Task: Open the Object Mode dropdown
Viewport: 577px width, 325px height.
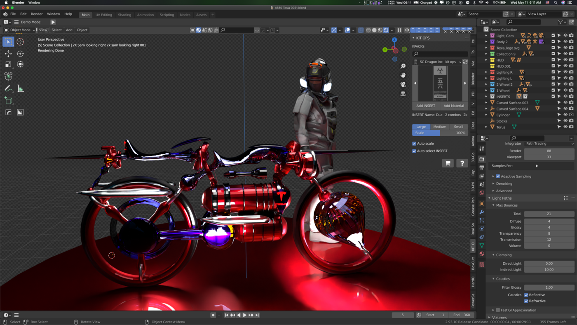Action: tap(19, 30)
